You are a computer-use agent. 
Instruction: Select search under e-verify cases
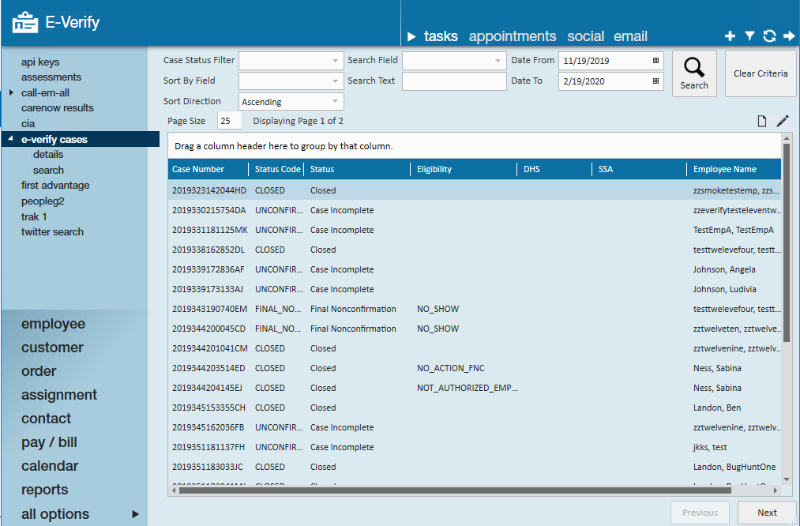pyautogui.click(x=48, y=170)
